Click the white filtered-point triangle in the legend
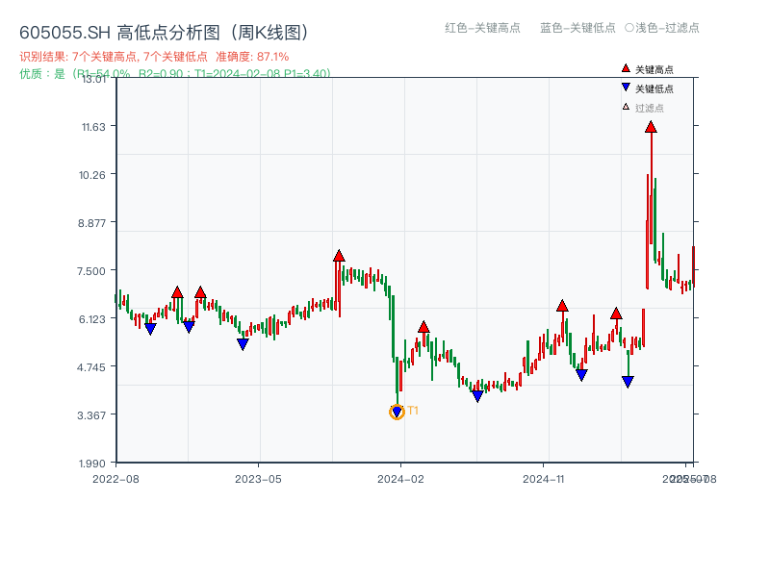770x577 pixels. [x=626, y=107]
